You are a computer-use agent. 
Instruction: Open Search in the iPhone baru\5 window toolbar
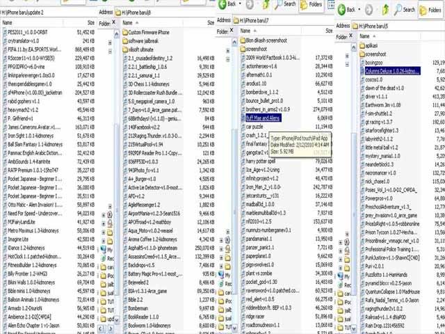coord(405,10)
